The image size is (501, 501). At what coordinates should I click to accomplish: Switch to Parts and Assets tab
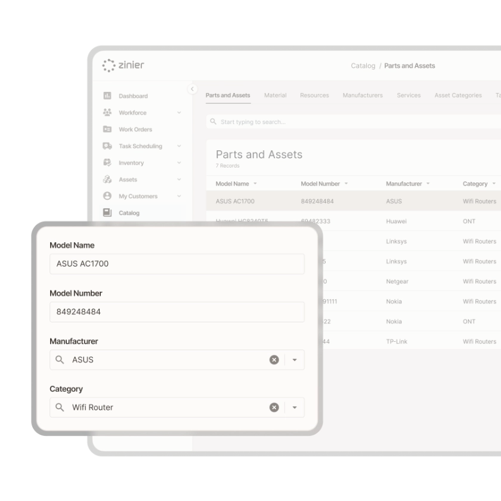[228, 95]
